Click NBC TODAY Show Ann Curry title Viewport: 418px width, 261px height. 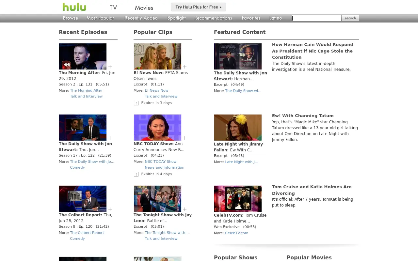159,147
